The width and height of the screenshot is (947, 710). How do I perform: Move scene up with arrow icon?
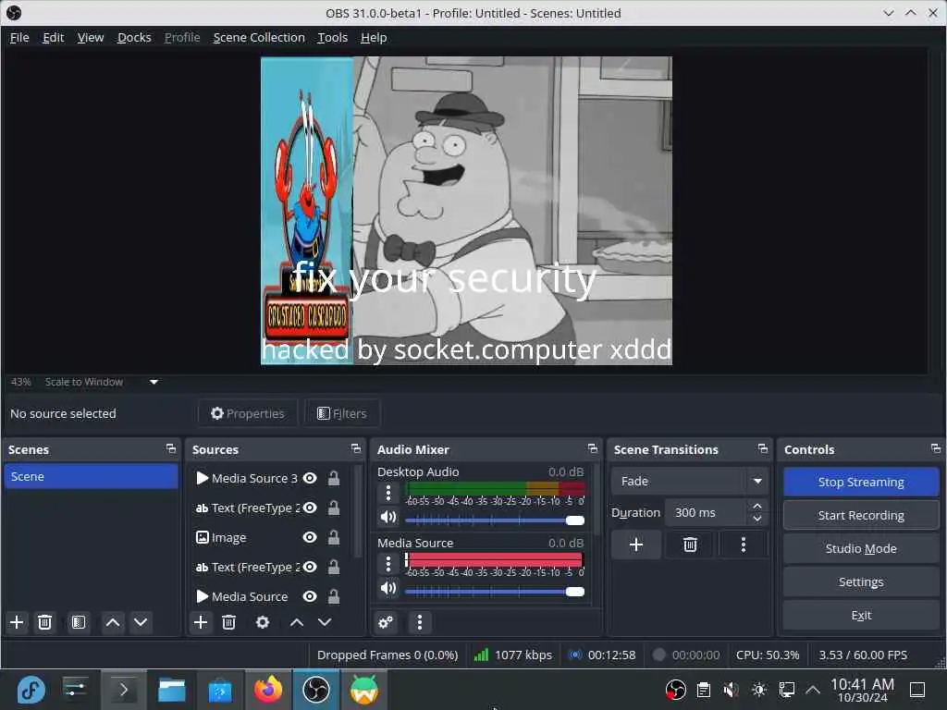click(113, 622)
